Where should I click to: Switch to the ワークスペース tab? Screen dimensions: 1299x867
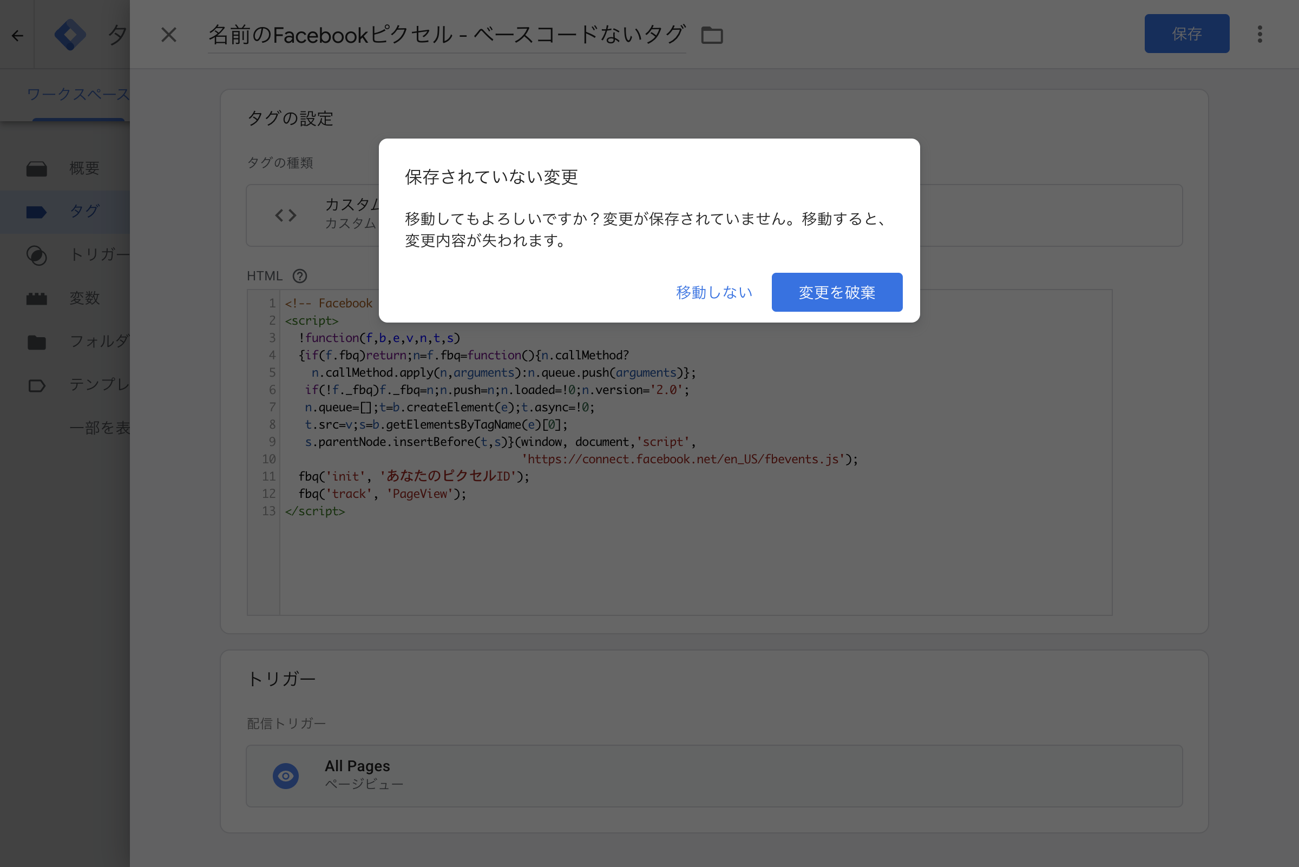tap(78, 95)
